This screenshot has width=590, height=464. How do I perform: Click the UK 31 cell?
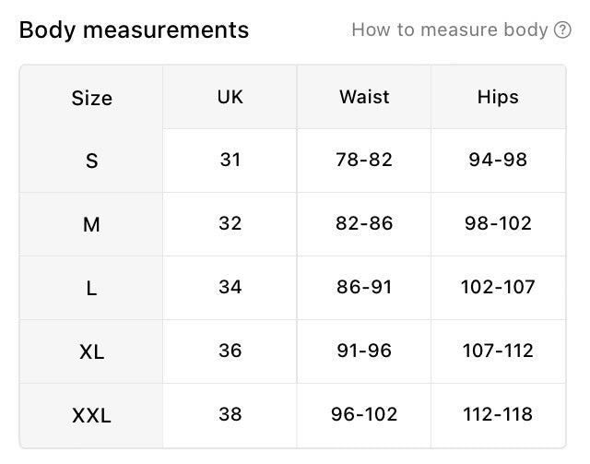[x=230, y=160]
